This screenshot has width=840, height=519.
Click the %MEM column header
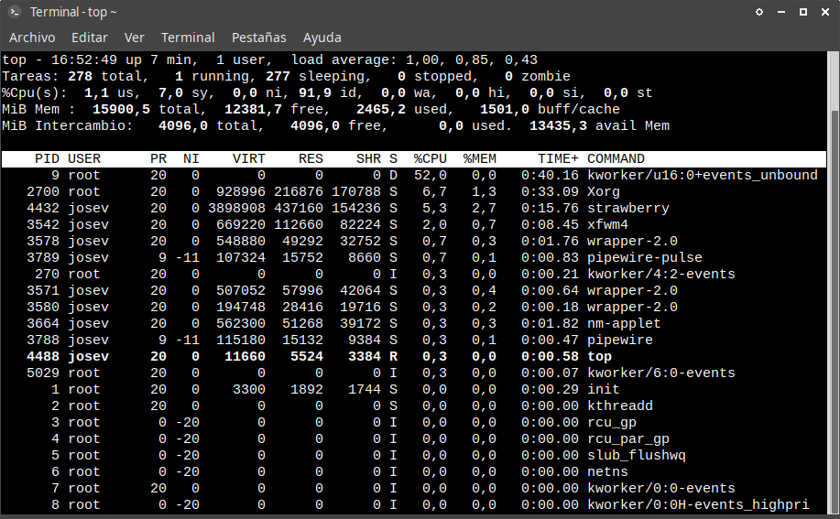tap(479, 159)
